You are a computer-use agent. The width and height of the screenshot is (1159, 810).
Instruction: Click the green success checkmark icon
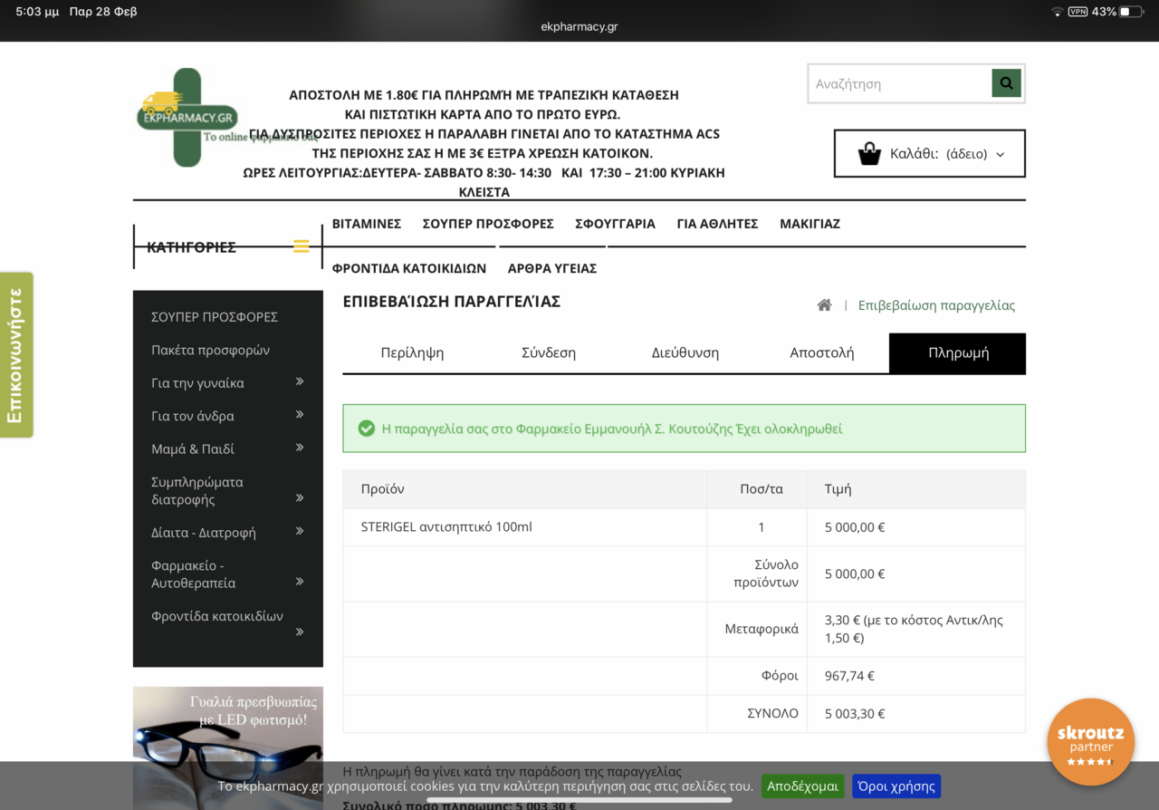pyautogui.click(x=367, y=429)
